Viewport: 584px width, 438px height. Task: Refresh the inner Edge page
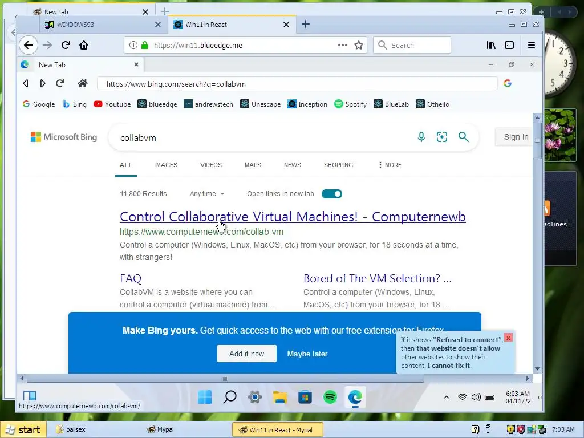tap(60, 83)
